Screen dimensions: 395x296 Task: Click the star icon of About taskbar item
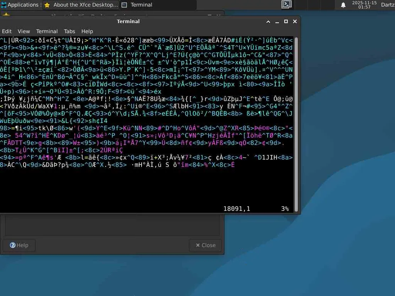coord(47,5)
